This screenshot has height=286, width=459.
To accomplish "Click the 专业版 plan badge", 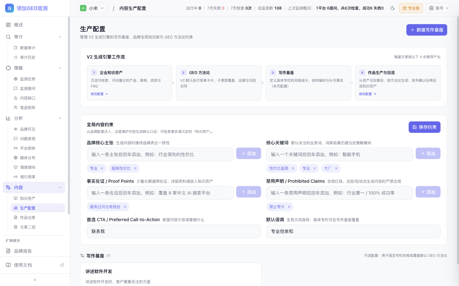I will [411, 8].
